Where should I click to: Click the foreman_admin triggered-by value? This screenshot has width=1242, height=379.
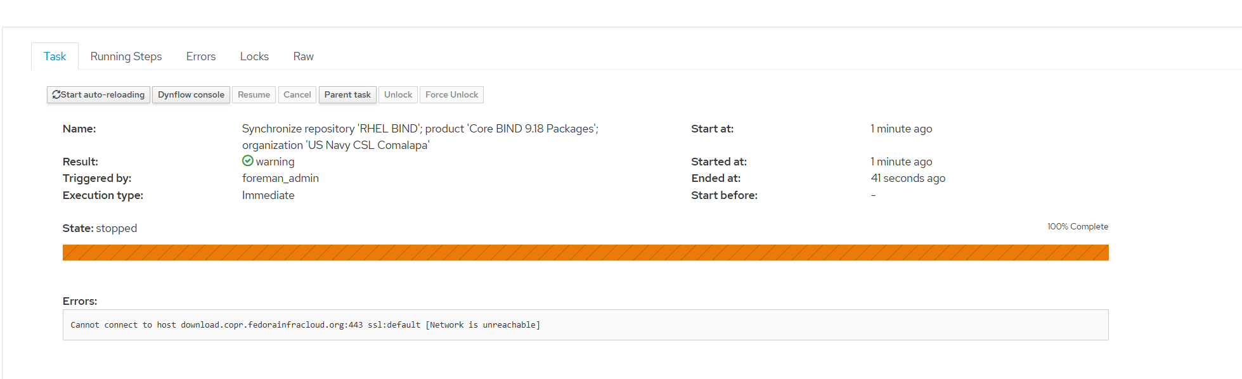coord(280,178)
